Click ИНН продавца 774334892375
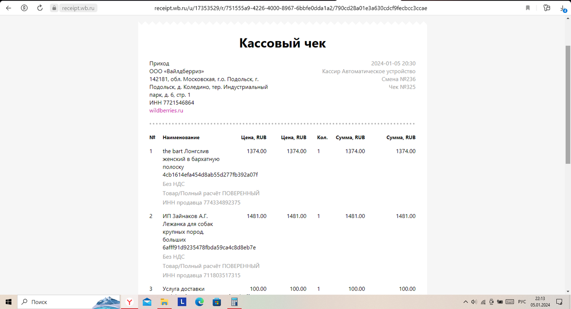 (202, 202)
